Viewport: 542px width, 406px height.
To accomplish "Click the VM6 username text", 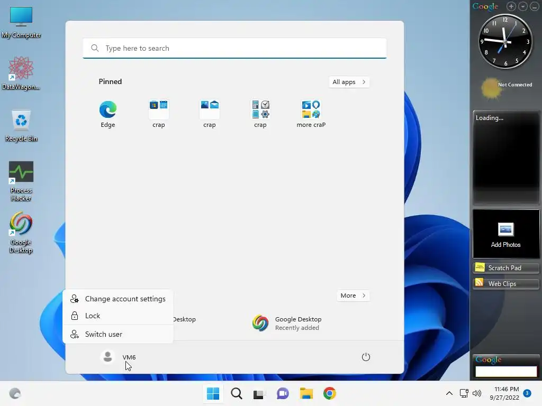I will [129, 357].
